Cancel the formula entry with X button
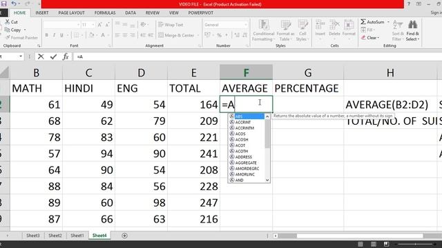Screen dimensions: 442x248 click(x=41, y=56)
